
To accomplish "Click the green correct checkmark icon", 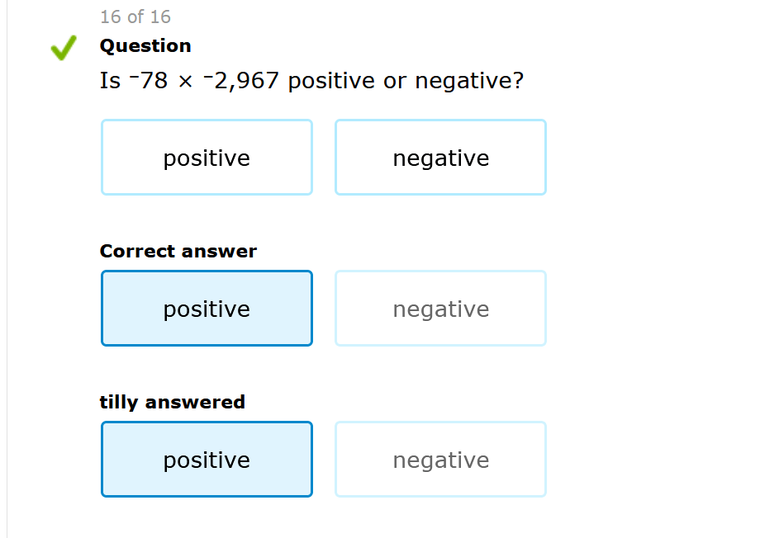I will pyautogui.click(x=64, y=48).
